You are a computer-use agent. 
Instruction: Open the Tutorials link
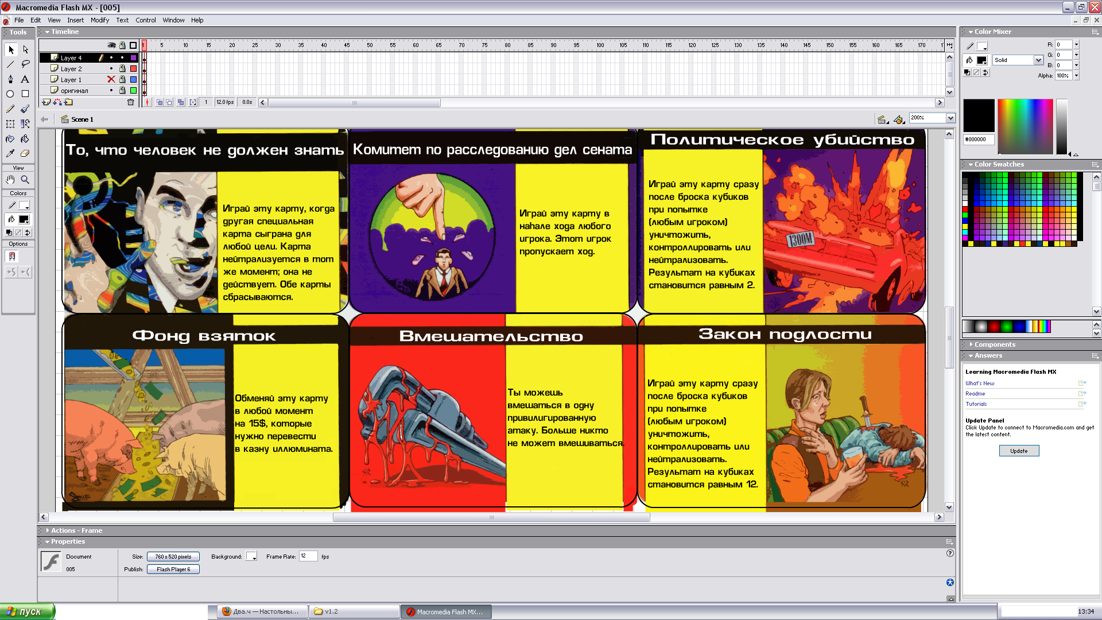976,404
